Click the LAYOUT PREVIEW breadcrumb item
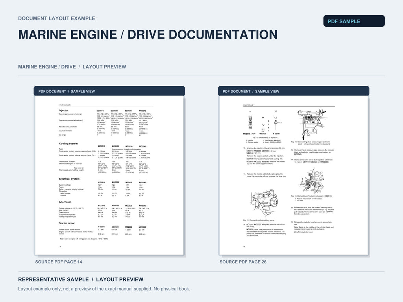 tap(104, 67)
